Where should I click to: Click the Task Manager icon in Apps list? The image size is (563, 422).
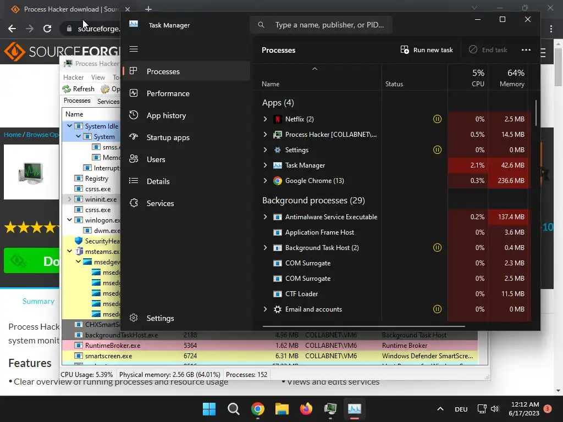click(x=277, y=165)
